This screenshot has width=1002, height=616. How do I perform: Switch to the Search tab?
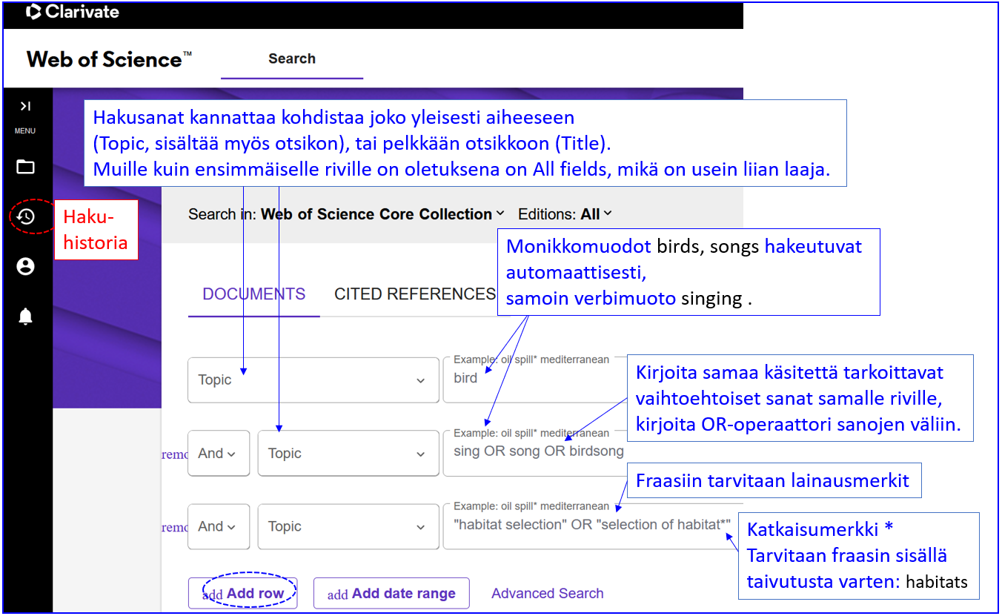[292, 59]
